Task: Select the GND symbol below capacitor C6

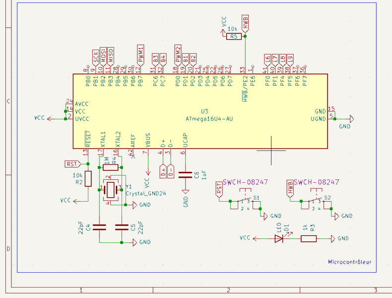Action: 185,192
